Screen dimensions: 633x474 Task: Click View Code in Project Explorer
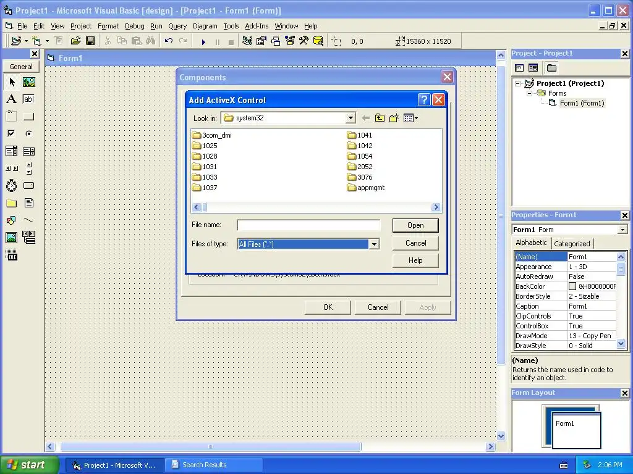pyautogui.click(x=519, y=68)
